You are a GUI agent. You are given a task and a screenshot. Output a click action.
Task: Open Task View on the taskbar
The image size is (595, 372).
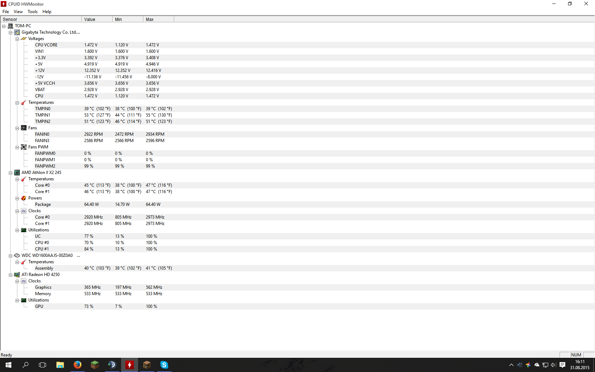click(42, 365)
